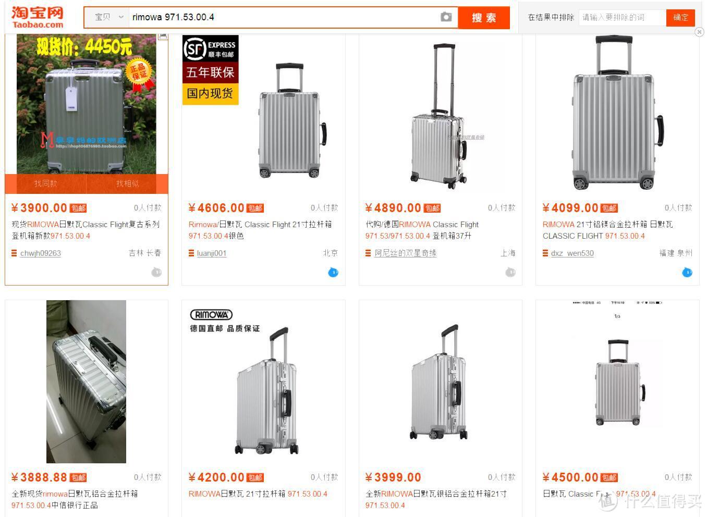Click the shop icon beside dxz_wen530

click(545, 253)
